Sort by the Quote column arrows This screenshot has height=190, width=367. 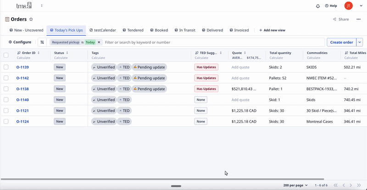click(245, 53)
